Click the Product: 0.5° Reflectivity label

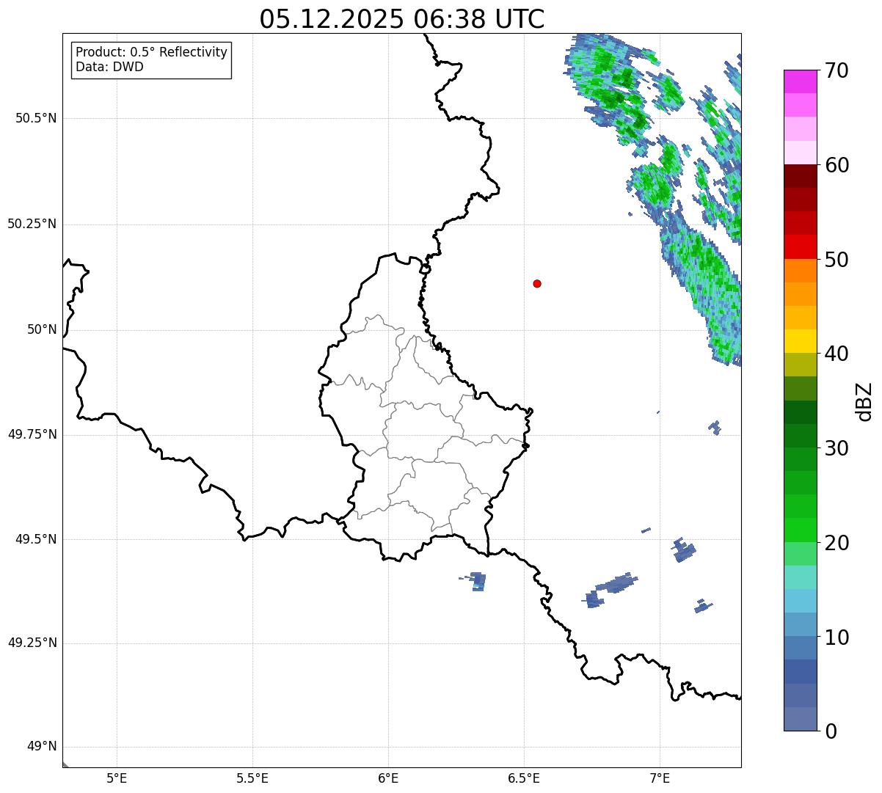[x=152, y=53]
